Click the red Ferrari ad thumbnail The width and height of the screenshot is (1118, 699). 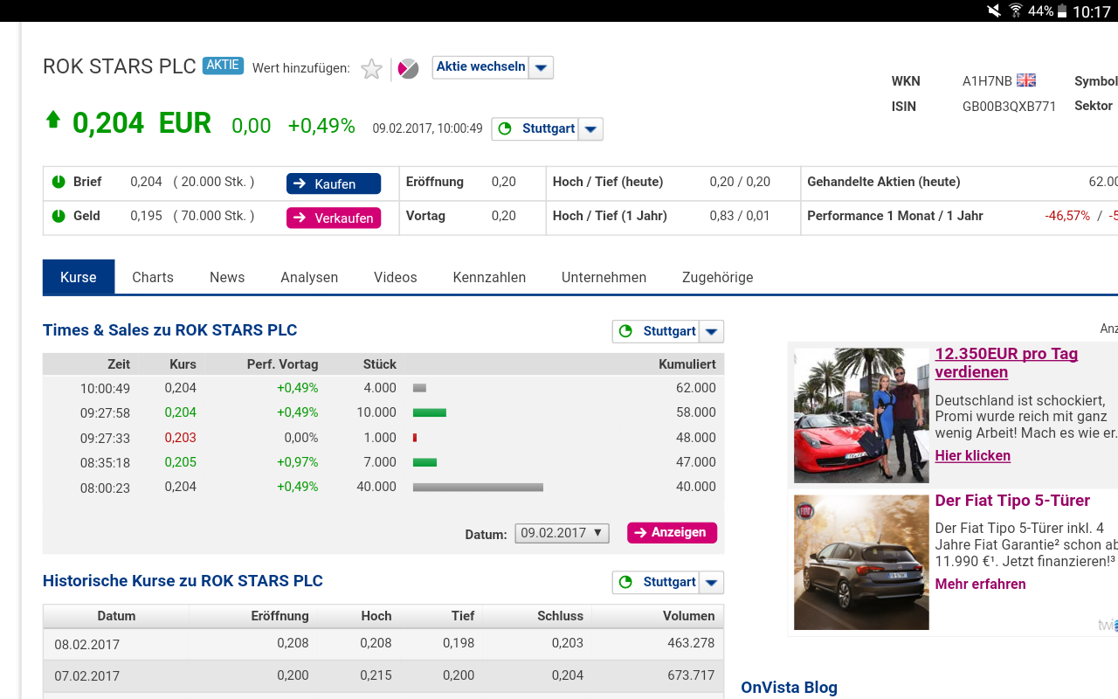pos(861,415)
